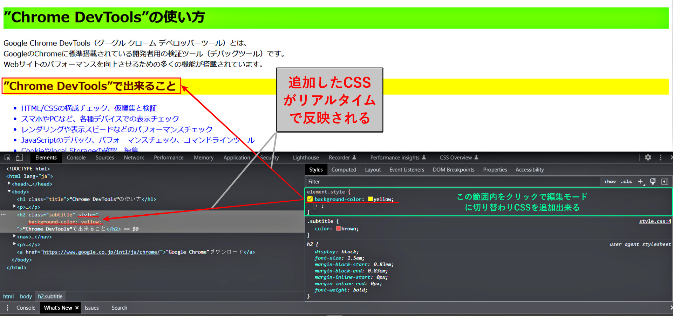Open the Computed styles tab
Viewport: 673px width, 316px height.
click(x=344, y=169)
